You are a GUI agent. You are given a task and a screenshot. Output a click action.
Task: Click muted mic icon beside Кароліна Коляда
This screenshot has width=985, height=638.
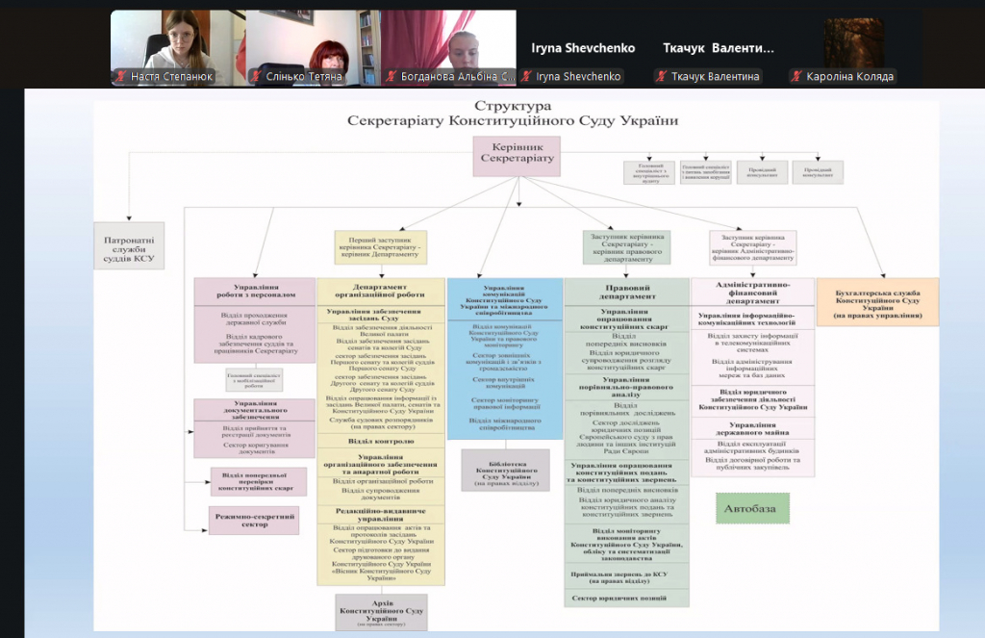click(x=796, y=77)
